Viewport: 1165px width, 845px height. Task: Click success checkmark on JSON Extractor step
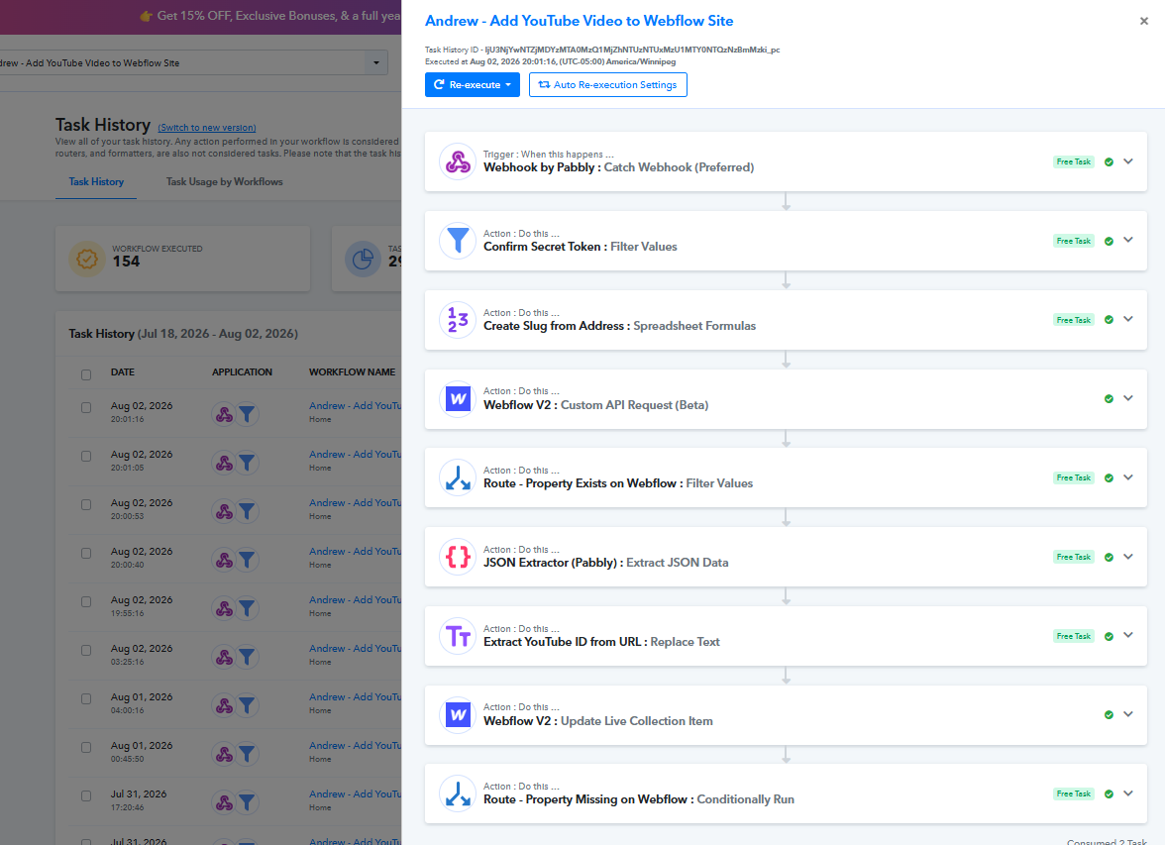[1109, 558]
